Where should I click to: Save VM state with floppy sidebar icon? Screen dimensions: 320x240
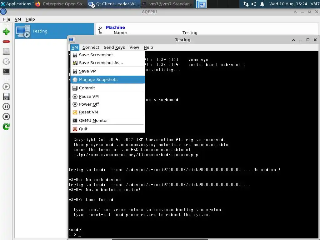click(x=6, y=97)
